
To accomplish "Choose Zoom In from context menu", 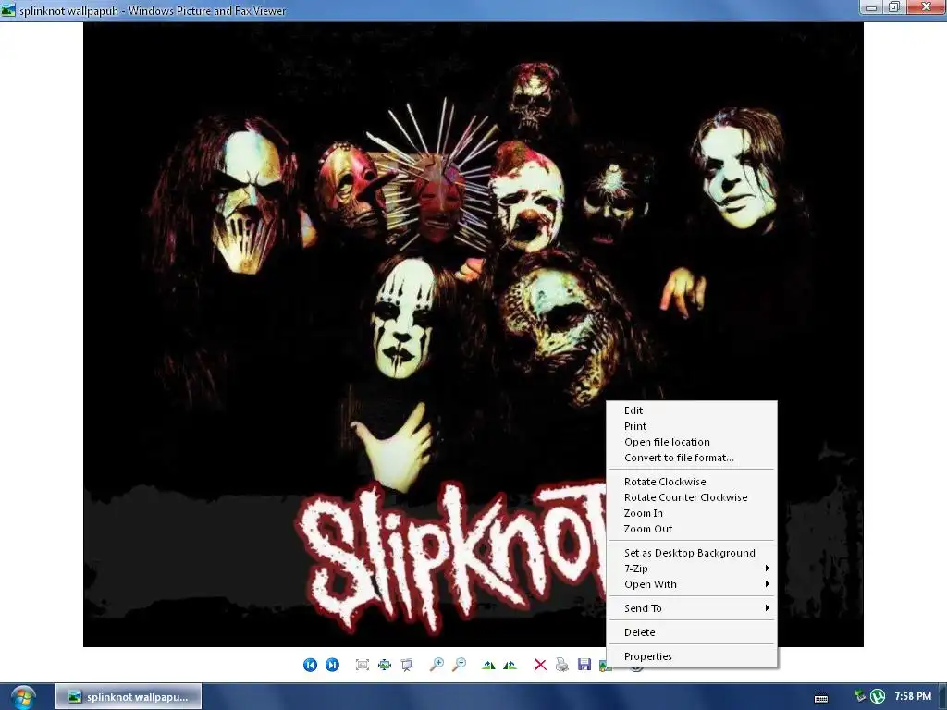I will [692, 513].
